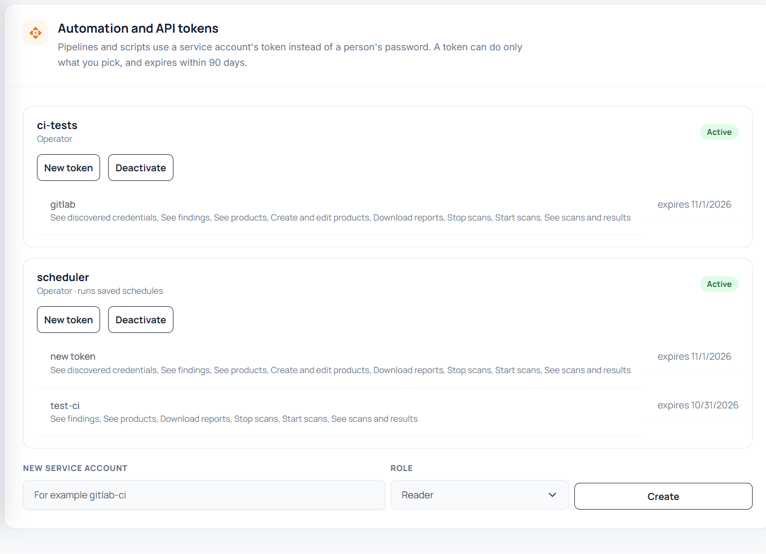
Task: Click the Active badge for scheduler
Action: point(719,284)
